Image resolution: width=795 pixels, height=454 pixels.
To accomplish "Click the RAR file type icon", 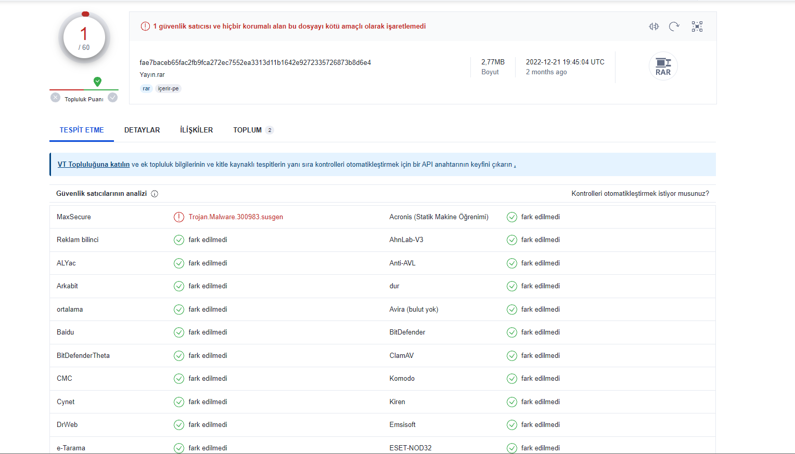I will click(663, 66).
